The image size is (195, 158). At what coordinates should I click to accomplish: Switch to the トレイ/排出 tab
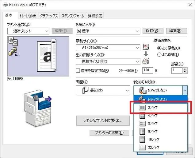click(28, 16)
